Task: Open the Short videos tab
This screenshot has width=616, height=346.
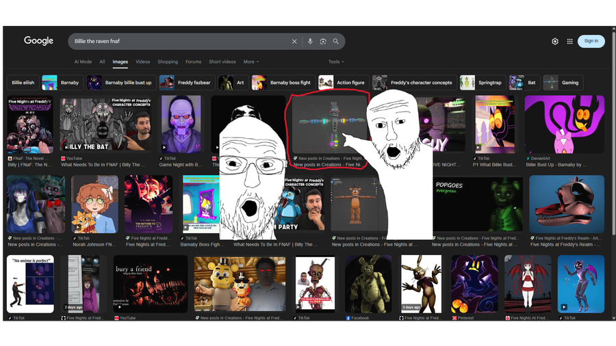Action: click(222, 62)
